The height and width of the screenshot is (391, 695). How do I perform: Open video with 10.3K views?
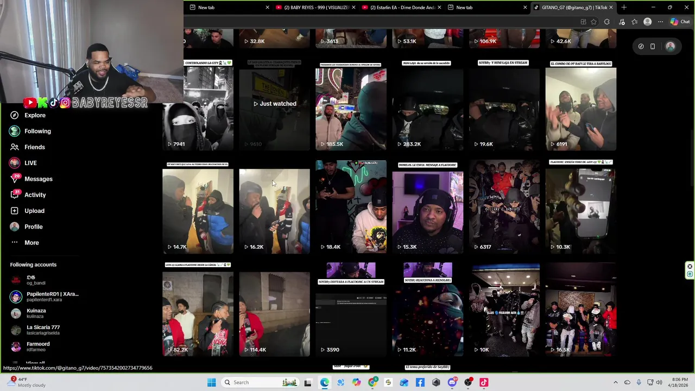581,207
